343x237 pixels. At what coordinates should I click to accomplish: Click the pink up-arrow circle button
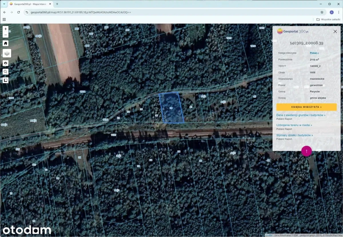coord(306,151)
